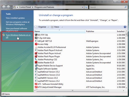Open the address bar history dropdown
The image size is (129, 97).
pos(83,7)
